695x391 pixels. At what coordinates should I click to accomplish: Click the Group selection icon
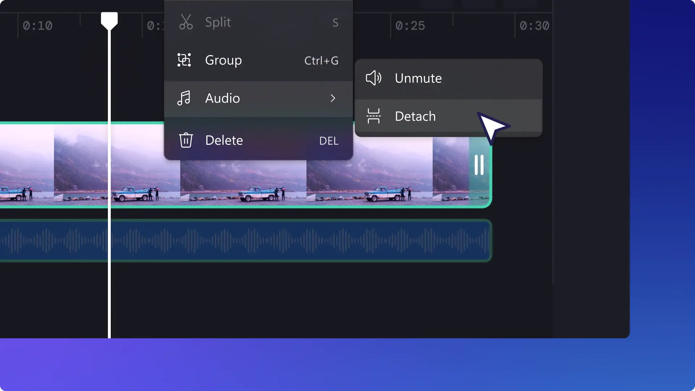pyautogui.click(x=184, y=60)
